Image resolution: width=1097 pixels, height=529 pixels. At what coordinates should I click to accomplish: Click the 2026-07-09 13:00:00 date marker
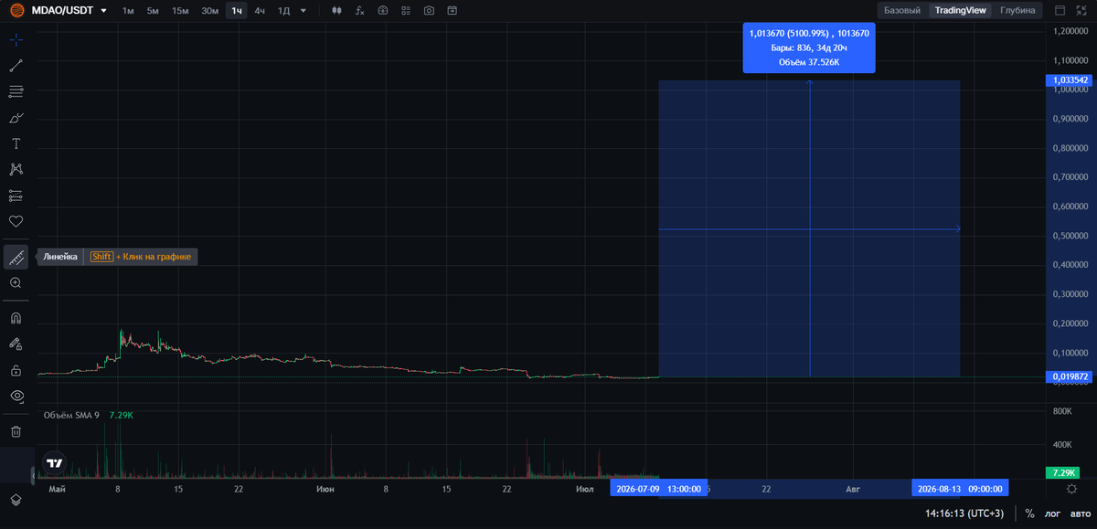(659, 489)
